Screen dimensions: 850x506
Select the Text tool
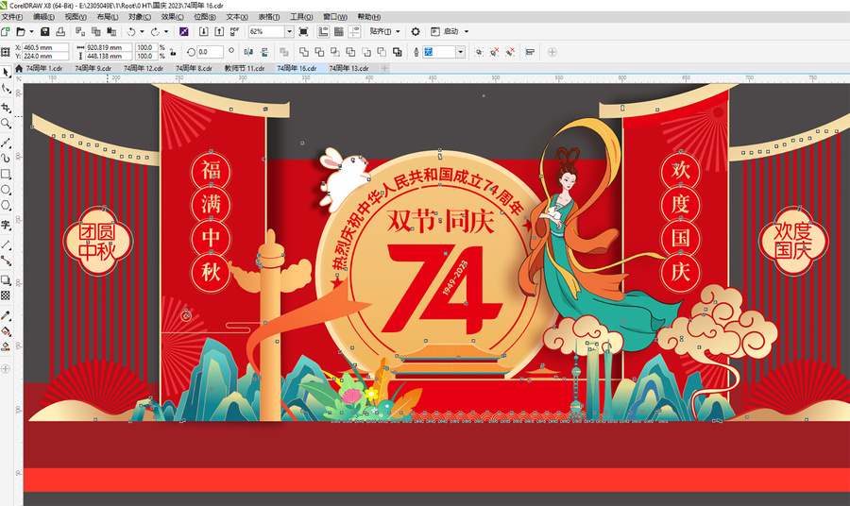pos(6,225)
